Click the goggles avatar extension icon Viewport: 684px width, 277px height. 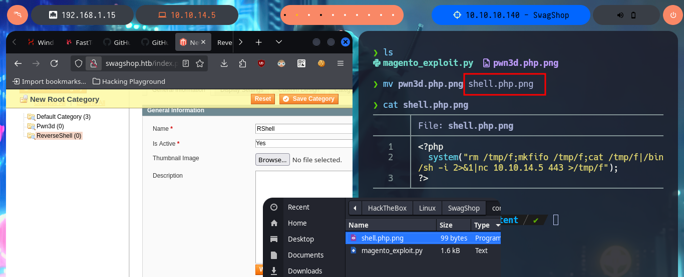281,63
